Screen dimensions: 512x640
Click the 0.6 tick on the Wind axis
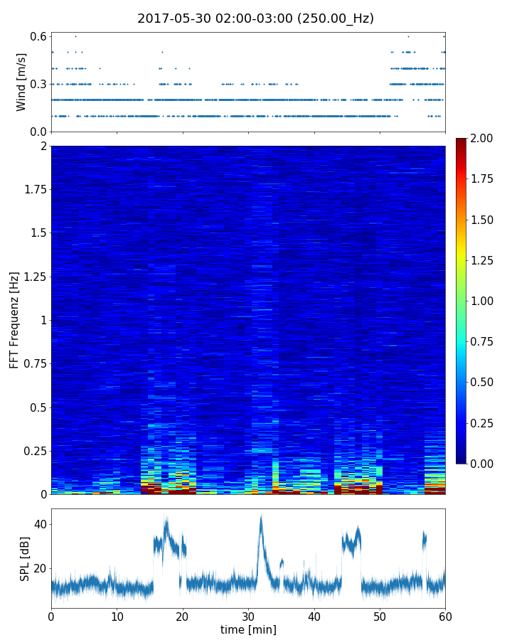tap(38, 36)
